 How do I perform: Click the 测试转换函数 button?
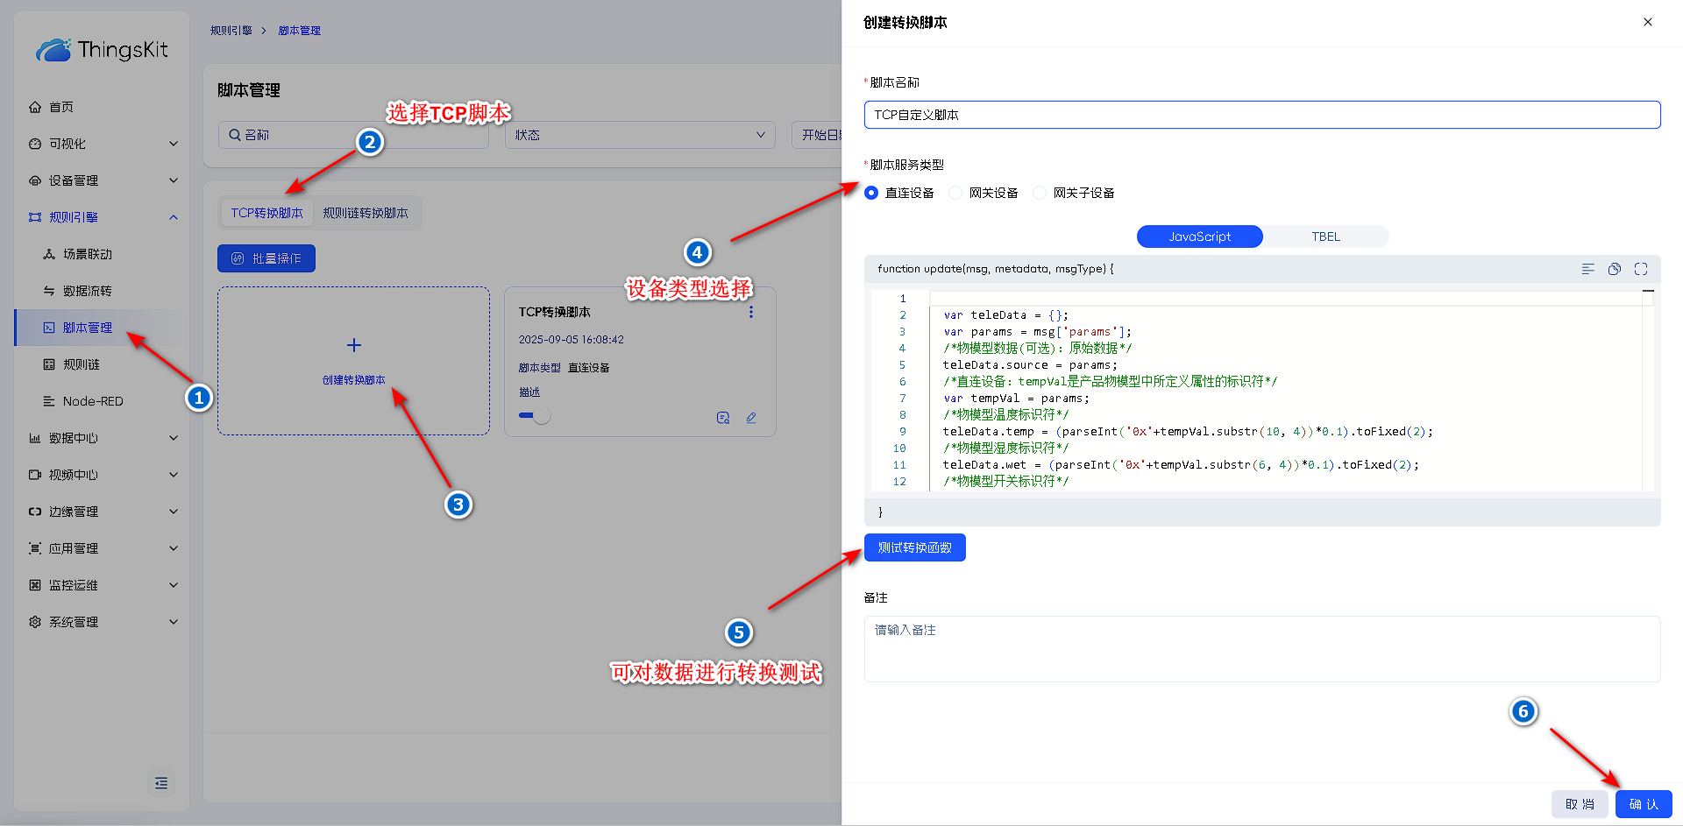pyautogui.click(x=914, y=547)
